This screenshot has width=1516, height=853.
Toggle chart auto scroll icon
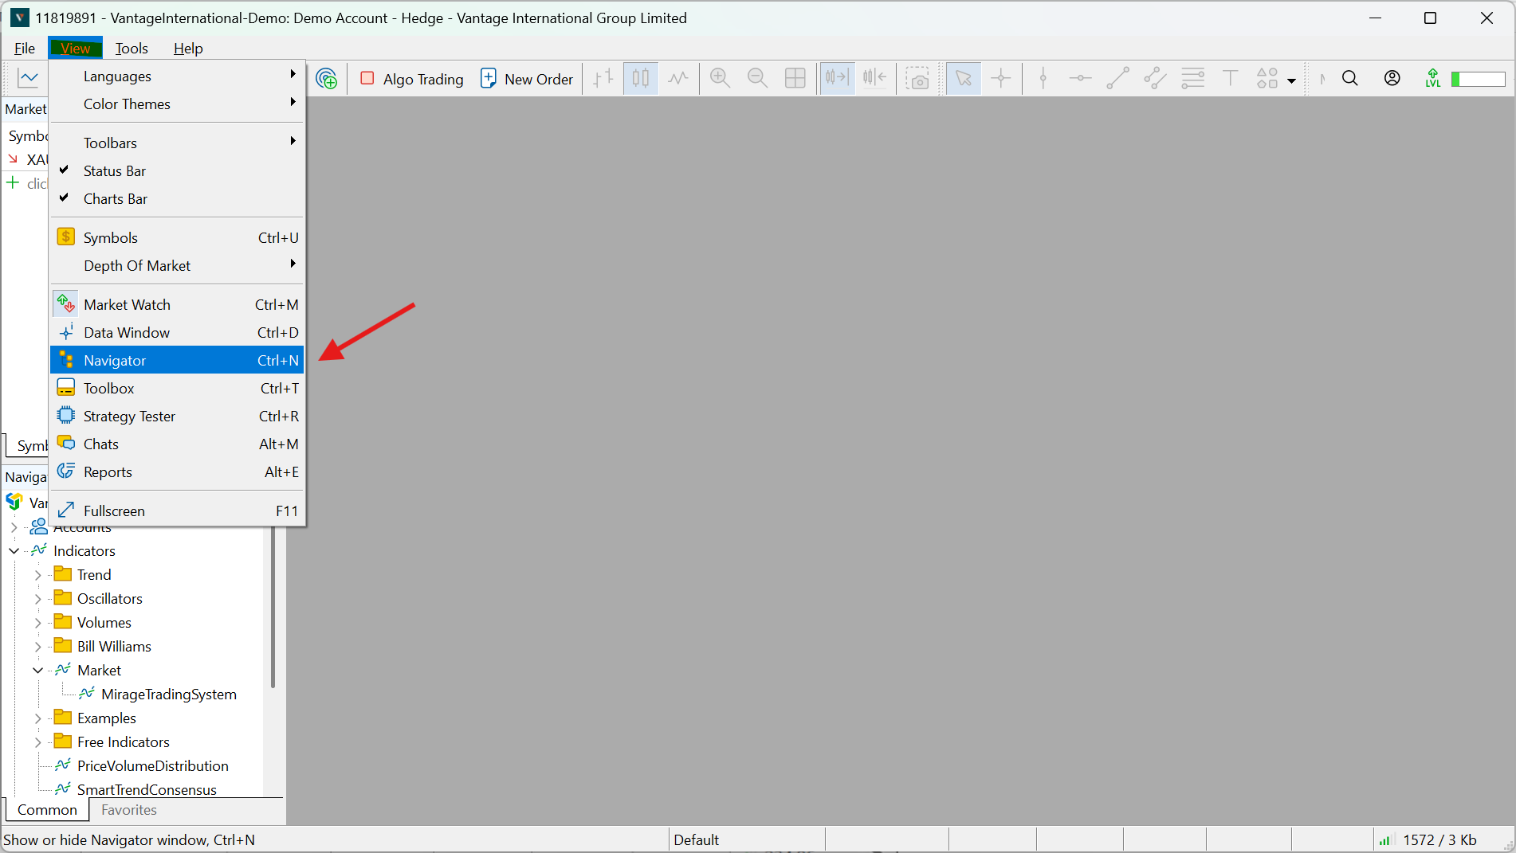838,78
